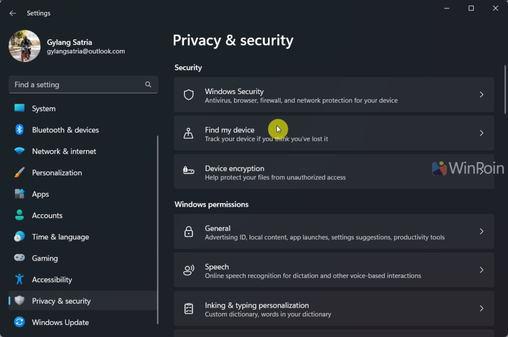Screen dimensions: 508x337
Task: Open Windows Security title text
Action: [234, 92]
